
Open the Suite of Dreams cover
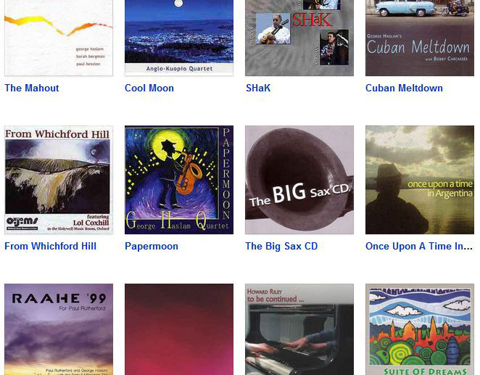(420, 329)
